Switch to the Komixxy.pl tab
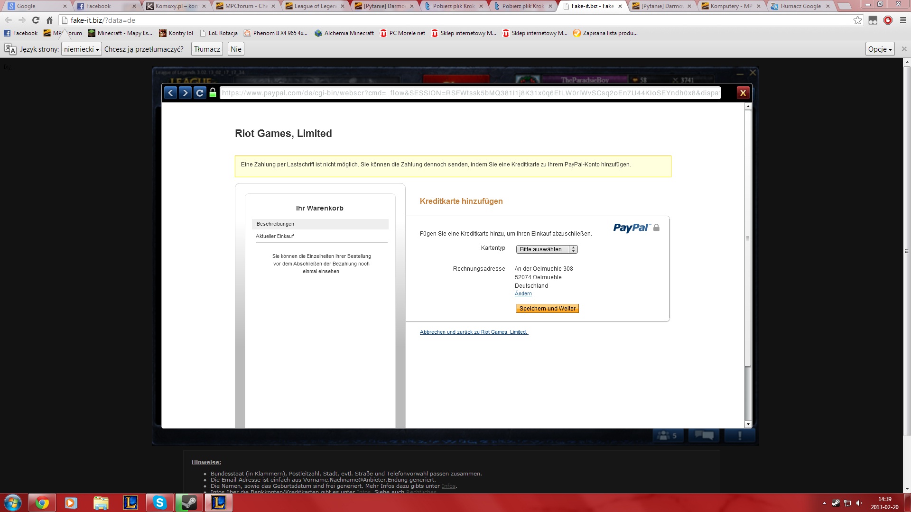Viewport: 911px width, 512px height. 176,6
